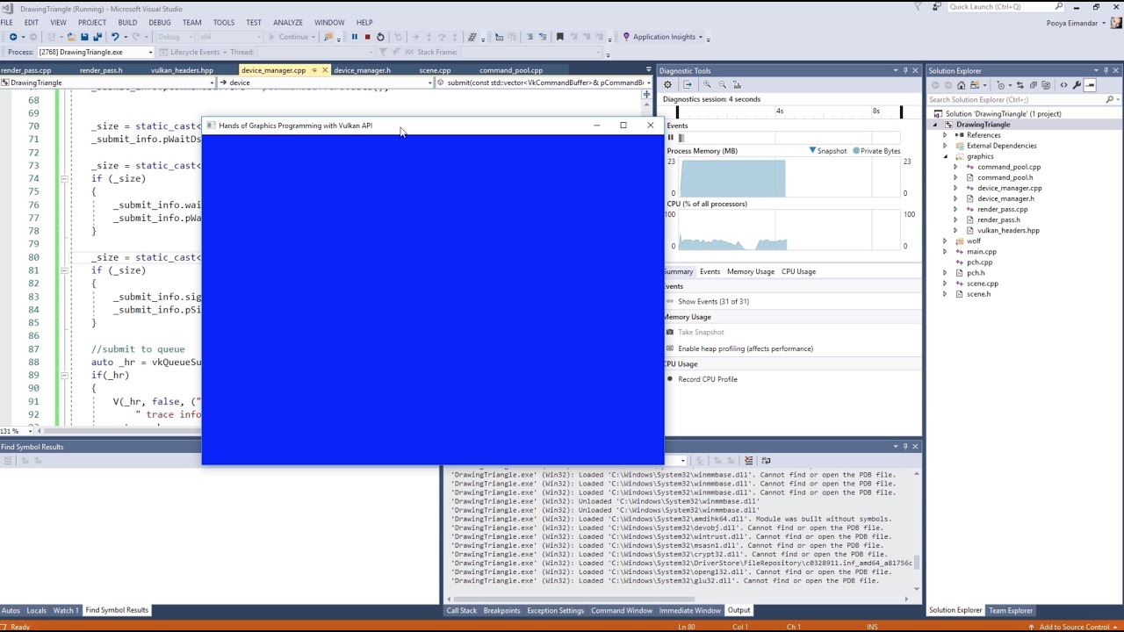The height and width of the screenshot is (632, 1124).
Task: Open the DEBUG menu
Action: click(160, 22)
